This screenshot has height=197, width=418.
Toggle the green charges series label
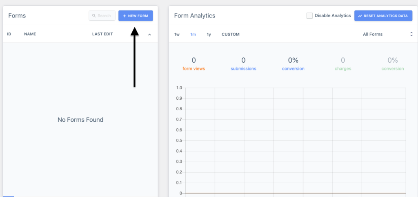point(343,69)
